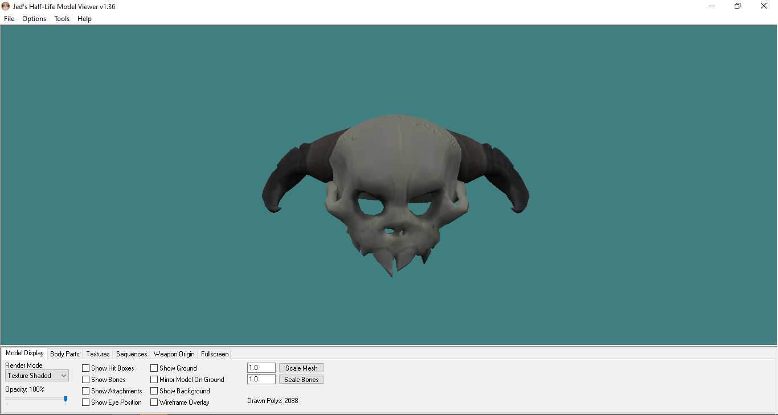This screenshot has width=778, height=415.
Task: Enable Show Bones checkbox
Action: coord(104,380)
